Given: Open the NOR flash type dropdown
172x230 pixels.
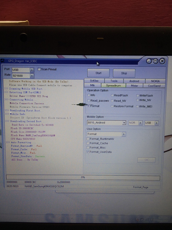Looking at the screenshot, I should pyautogui.click(x=140, y=123).
